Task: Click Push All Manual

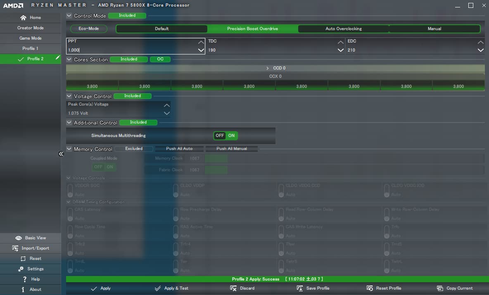Action: [x=232, y=149]
